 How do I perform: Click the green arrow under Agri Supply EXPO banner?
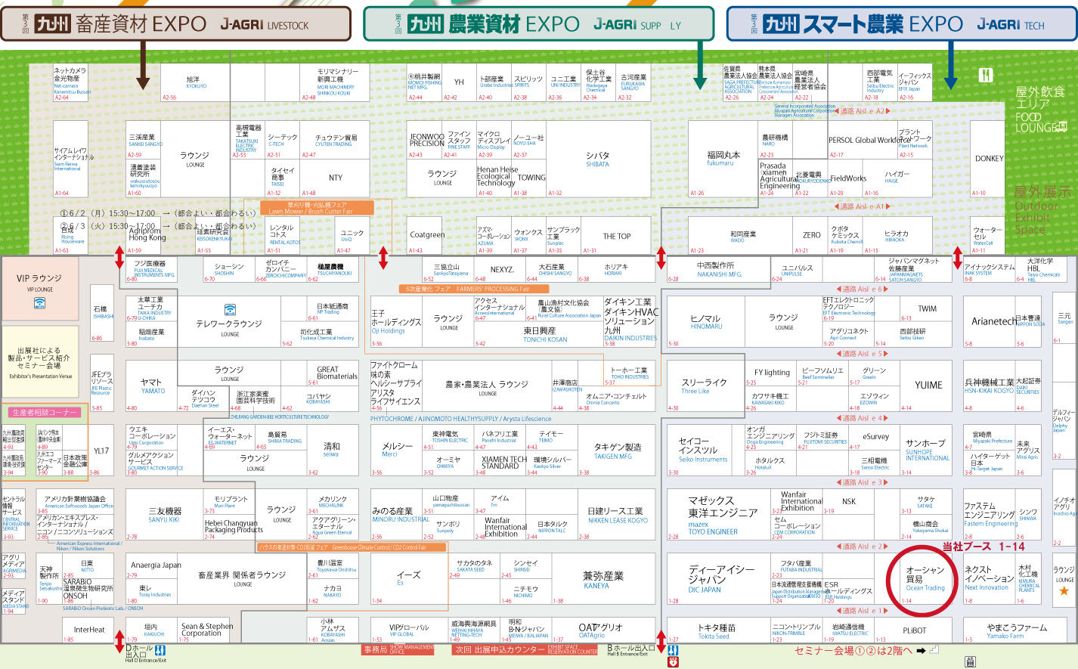pos(700,65)
